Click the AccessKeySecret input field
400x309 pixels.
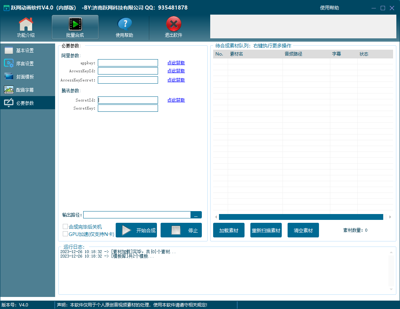[128, 80]
